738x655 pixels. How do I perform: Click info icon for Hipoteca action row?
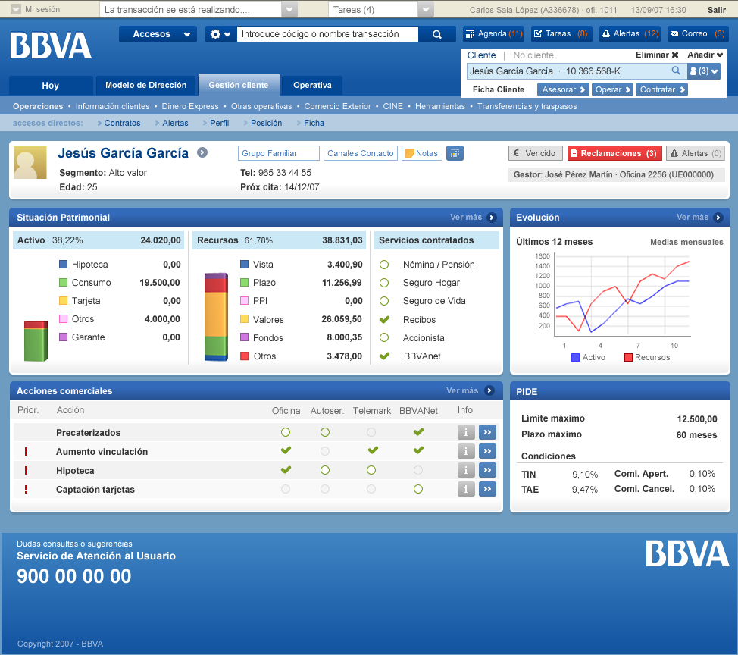pos(466,470)
